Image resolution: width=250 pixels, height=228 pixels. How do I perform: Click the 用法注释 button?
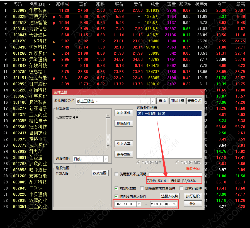click(x=177, y=101)
